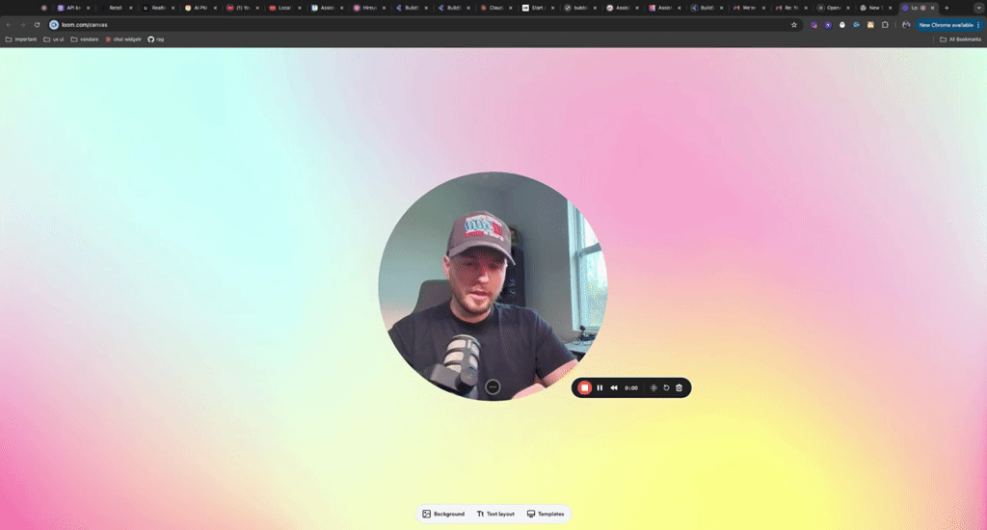The width and height of the screenshot is (987, 530).
Task: Open the important bookmarks folder
Action: tap(21, 39)
